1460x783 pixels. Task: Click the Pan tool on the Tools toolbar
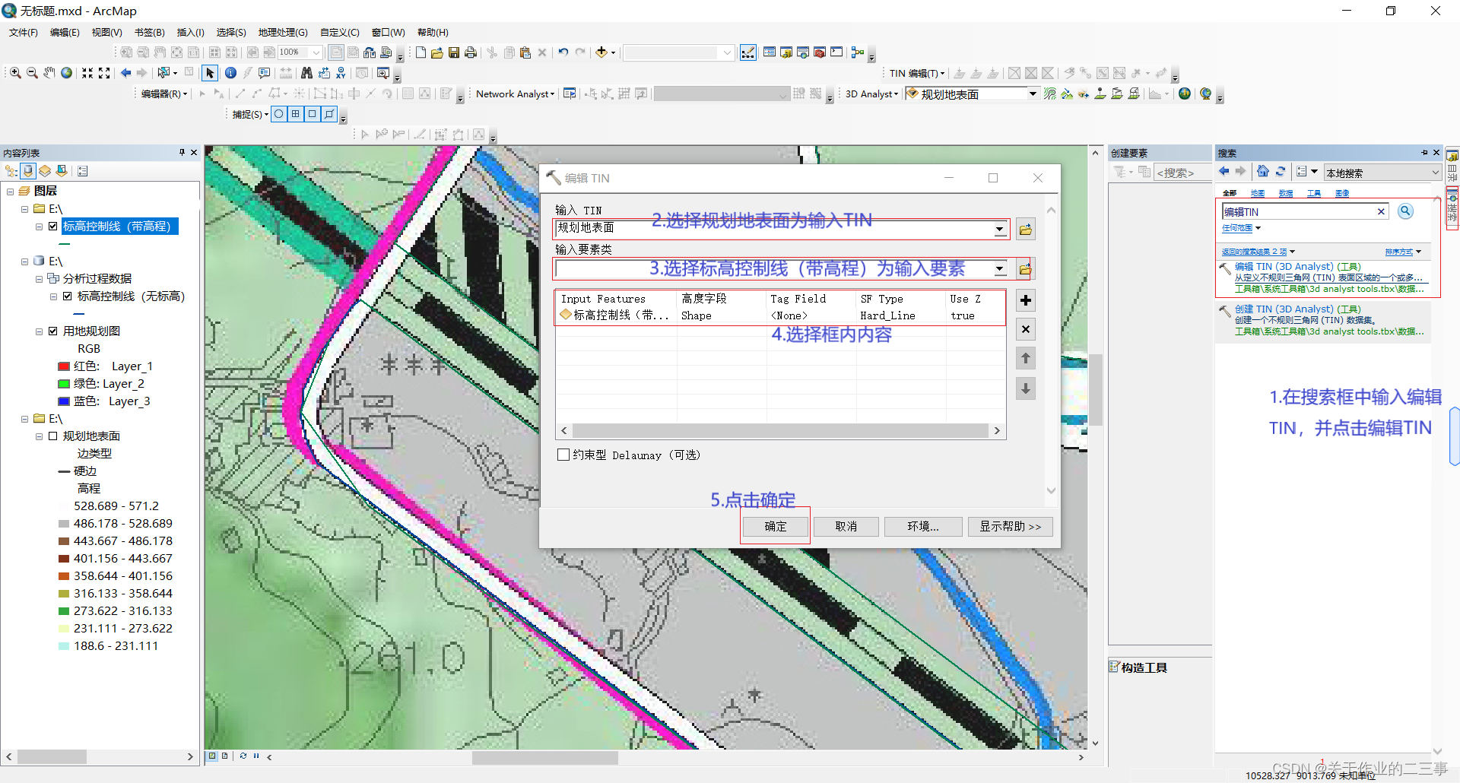[49, 73]
